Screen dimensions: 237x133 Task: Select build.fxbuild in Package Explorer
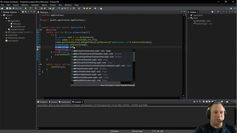pyautogui.click(x=12, y=41)
